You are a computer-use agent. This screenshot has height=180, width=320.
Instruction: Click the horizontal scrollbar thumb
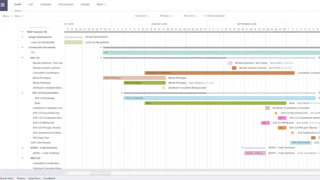point(100,173)
